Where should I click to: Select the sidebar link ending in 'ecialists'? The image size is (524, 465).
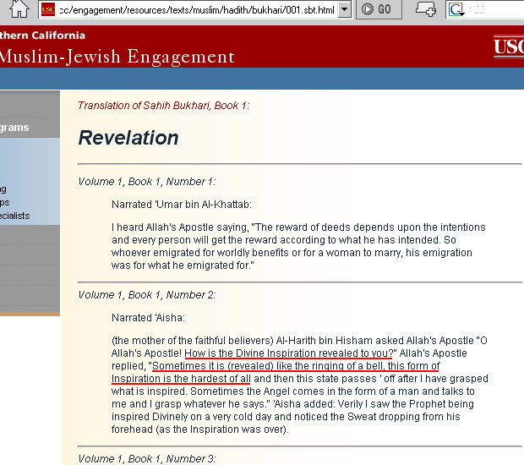[x=14, y=216]
